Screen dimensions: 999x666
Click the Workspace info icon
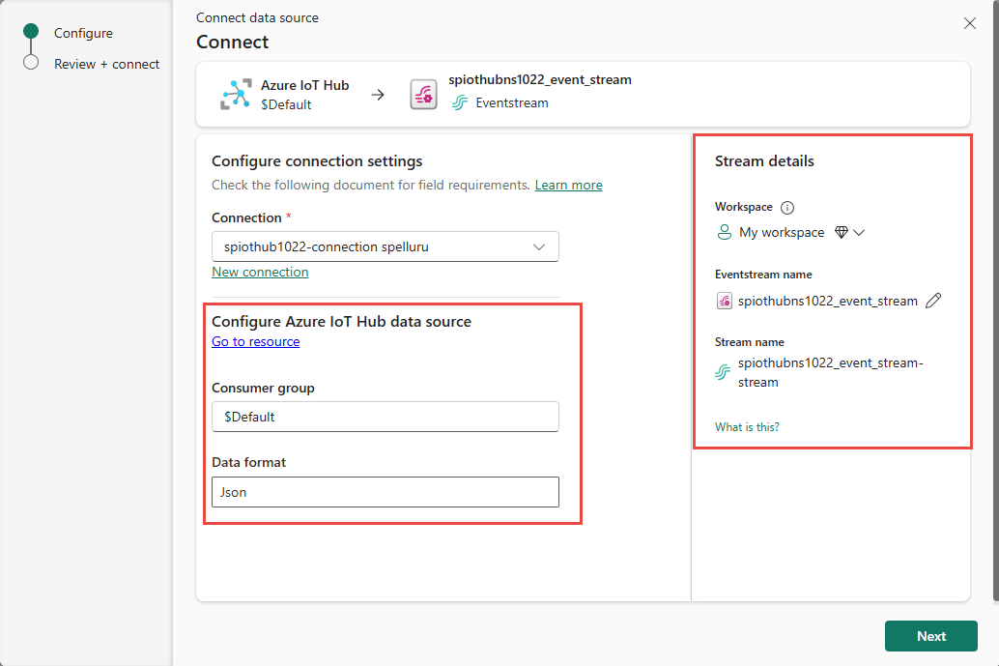click(787, 207)
